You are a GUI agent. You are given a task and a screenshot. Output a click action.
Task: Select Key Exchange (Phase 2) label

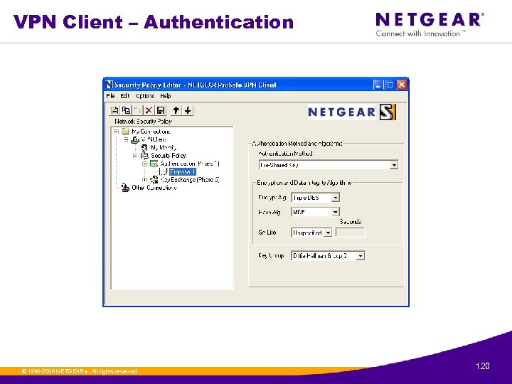tap(190, 180)
